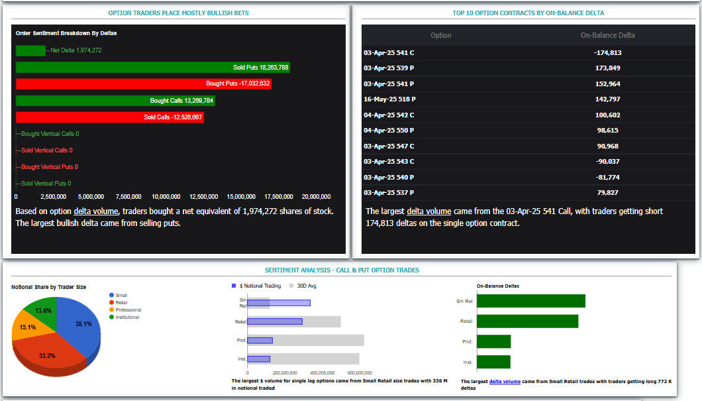702x401 pixels.
Task: Click the Bought Calls 13,289,784 bar
Action: (x=115, y=100)
